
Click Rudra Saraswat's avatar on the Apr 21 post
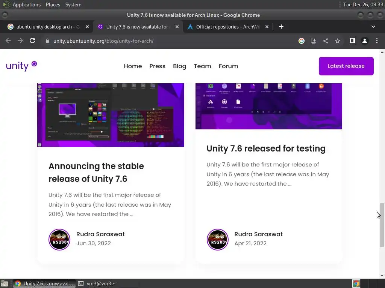pyautogui.click(x=218, y=240)
